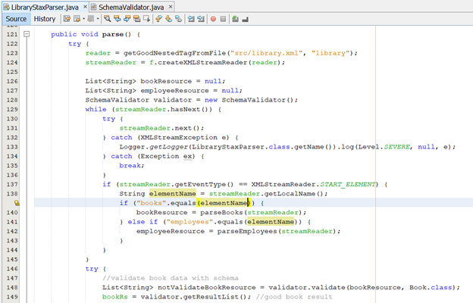The width and height of the screenshot is (473, 303).
Task: Click on getGoodNestedTagFromFile call
Action: (x=174, y=53)
